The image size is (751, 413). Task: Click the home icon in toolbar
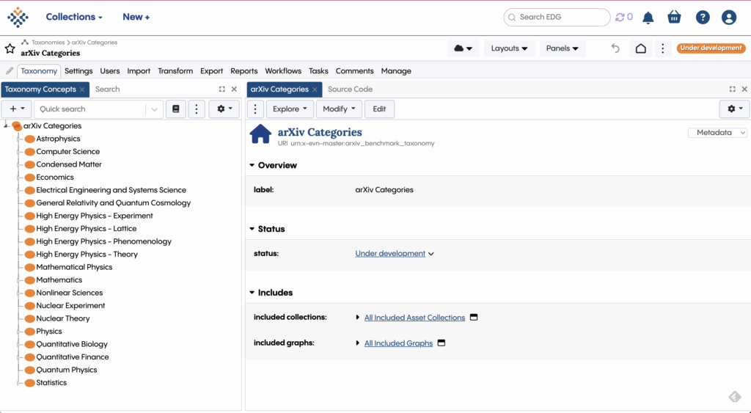point(640,48)
